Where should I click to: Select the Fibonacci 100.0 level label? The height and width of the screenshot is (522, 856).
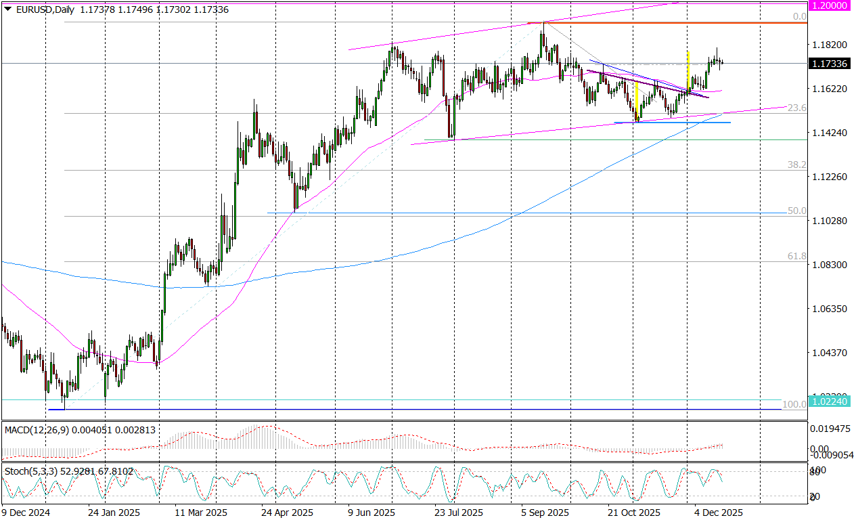point(794,404)
